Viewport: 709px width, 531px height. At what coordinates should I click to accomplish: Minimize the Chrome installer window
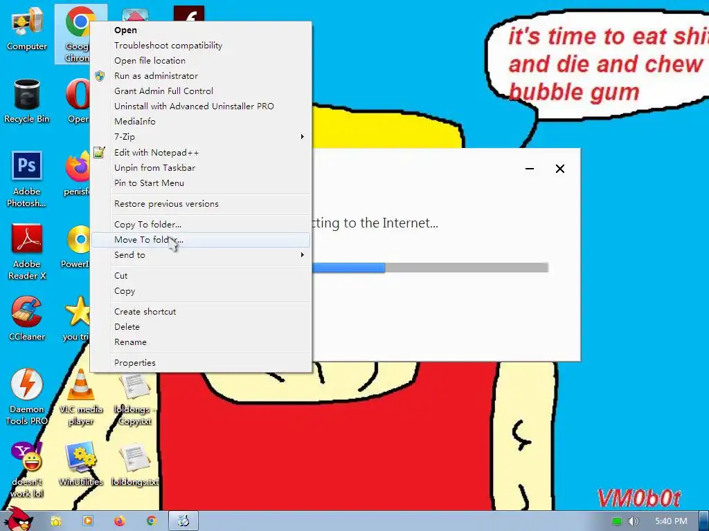tap(530, 169)
